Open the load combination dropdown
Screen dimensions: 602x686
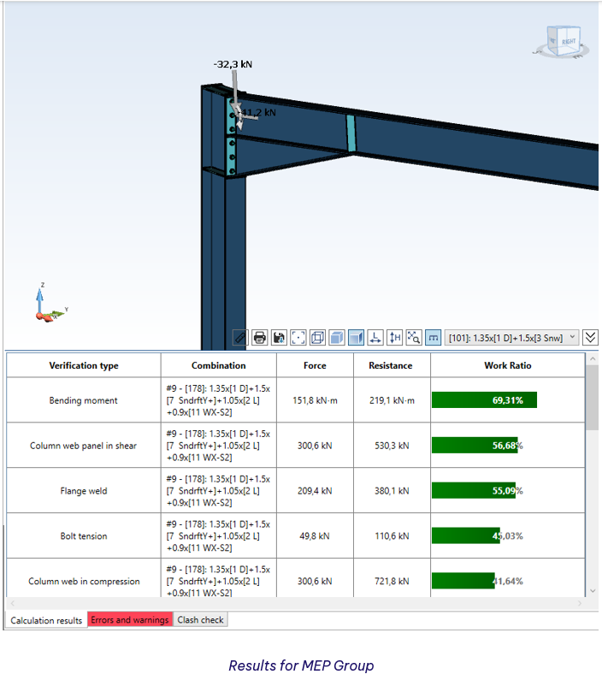point(511,338)
